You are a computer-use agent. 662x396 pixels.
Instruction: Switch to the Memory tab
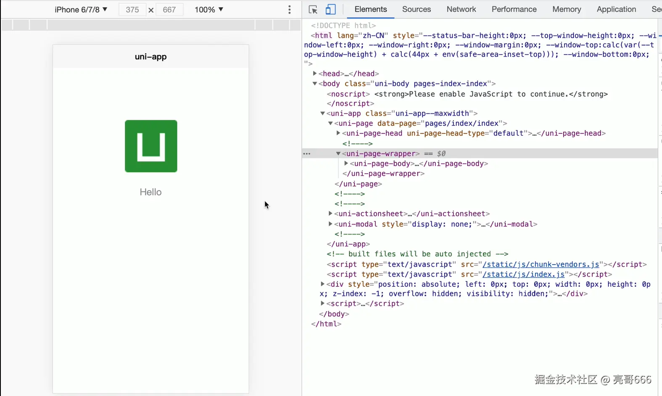click(567, 9)
